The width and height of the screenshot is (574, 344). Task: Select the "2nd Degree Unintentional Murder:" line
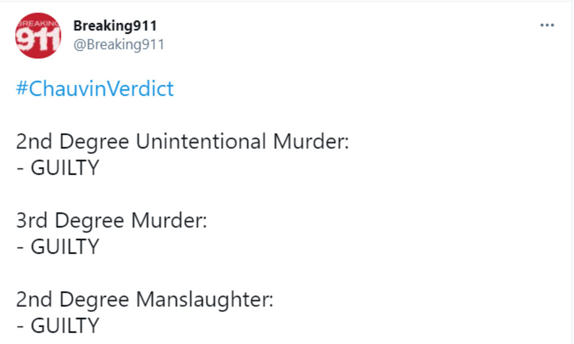click(x=183, y=142)
